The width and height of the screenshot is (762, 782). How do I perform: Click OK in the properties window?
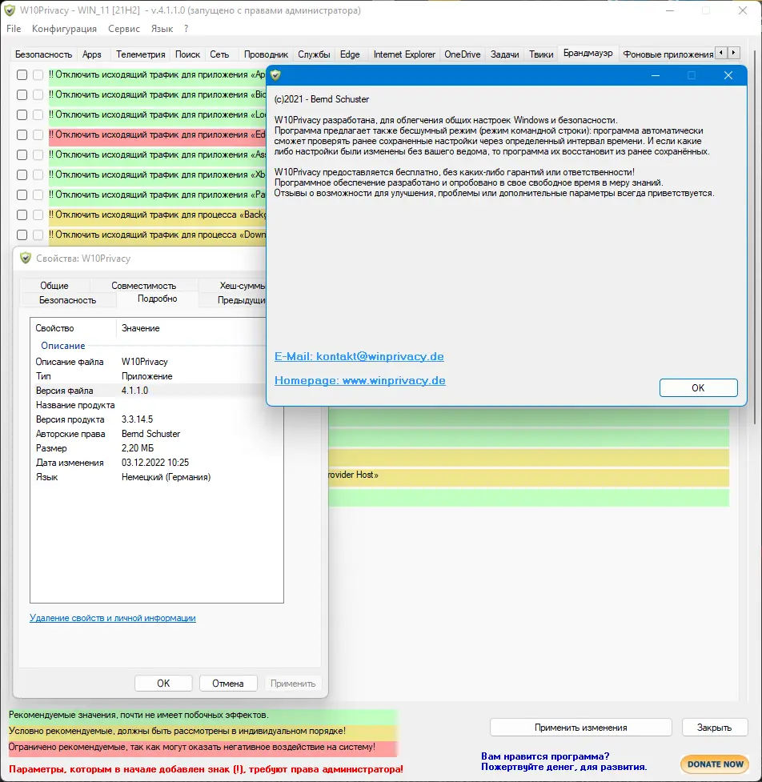pyautogui.click(x=163, y=684)
